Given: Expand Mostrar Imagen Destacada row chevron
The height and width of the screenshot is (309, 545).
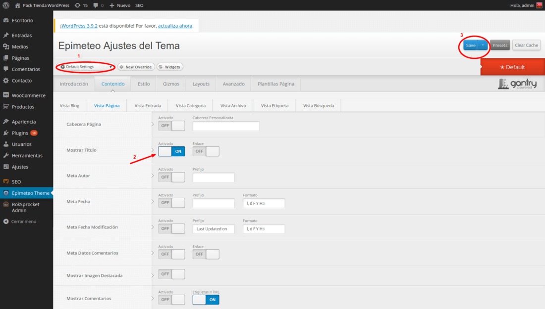Looking at the screenshot, I should [x=152, y=276].
